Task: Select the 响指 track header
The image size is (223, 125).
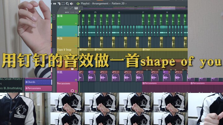Action: pyautogui.click(x=67, y=42)
